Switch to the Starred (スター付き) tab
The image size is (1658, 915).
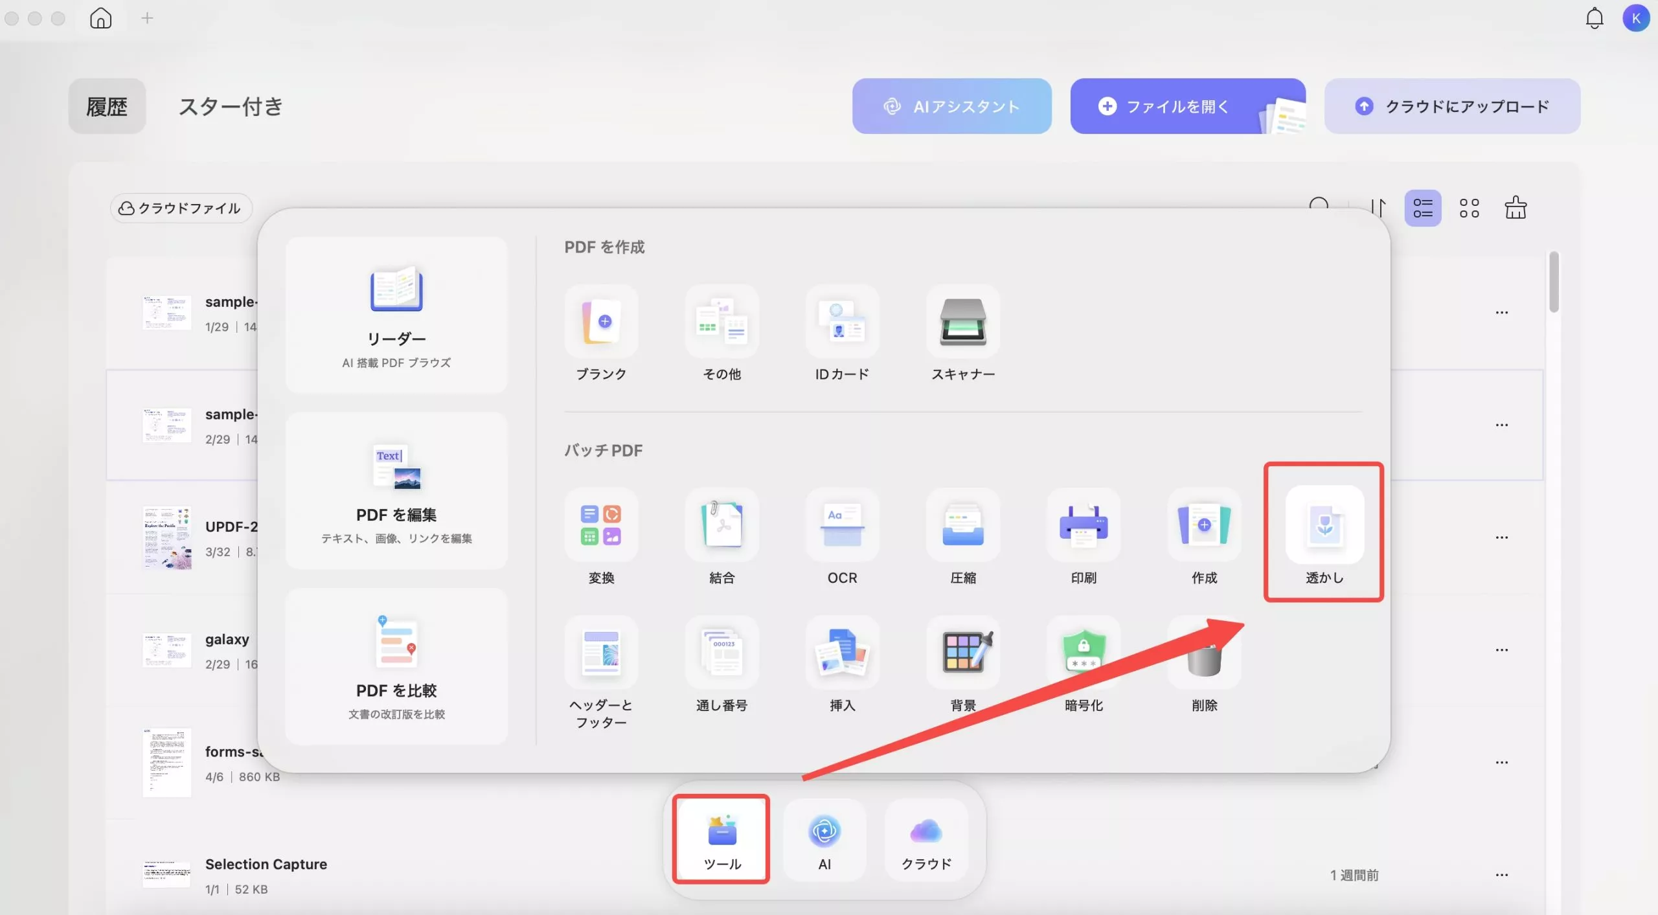(231, 106)
